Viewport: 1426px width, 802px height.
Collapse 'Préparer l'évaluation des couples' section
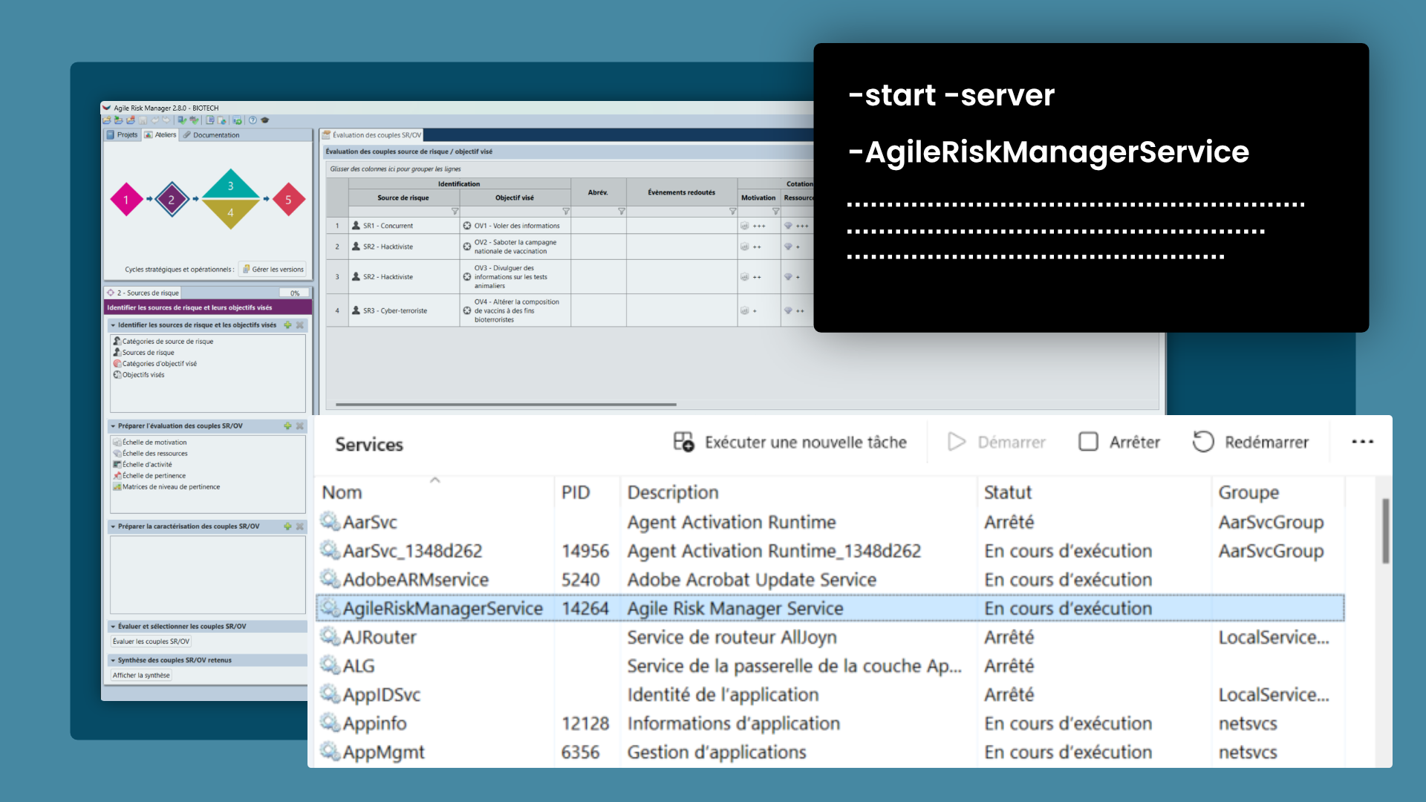(113, 426)
